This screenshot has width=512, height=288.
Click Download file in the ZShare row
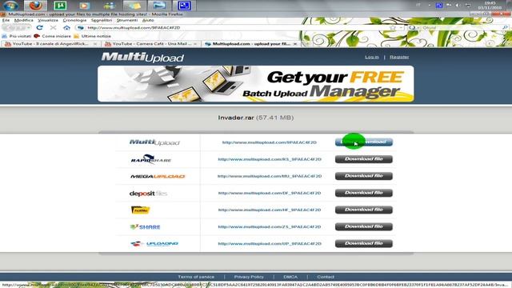364,226
